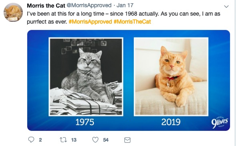The image size is (236, 146).
Task: Like the tweet with the heart icon
Action: point(95,140)
